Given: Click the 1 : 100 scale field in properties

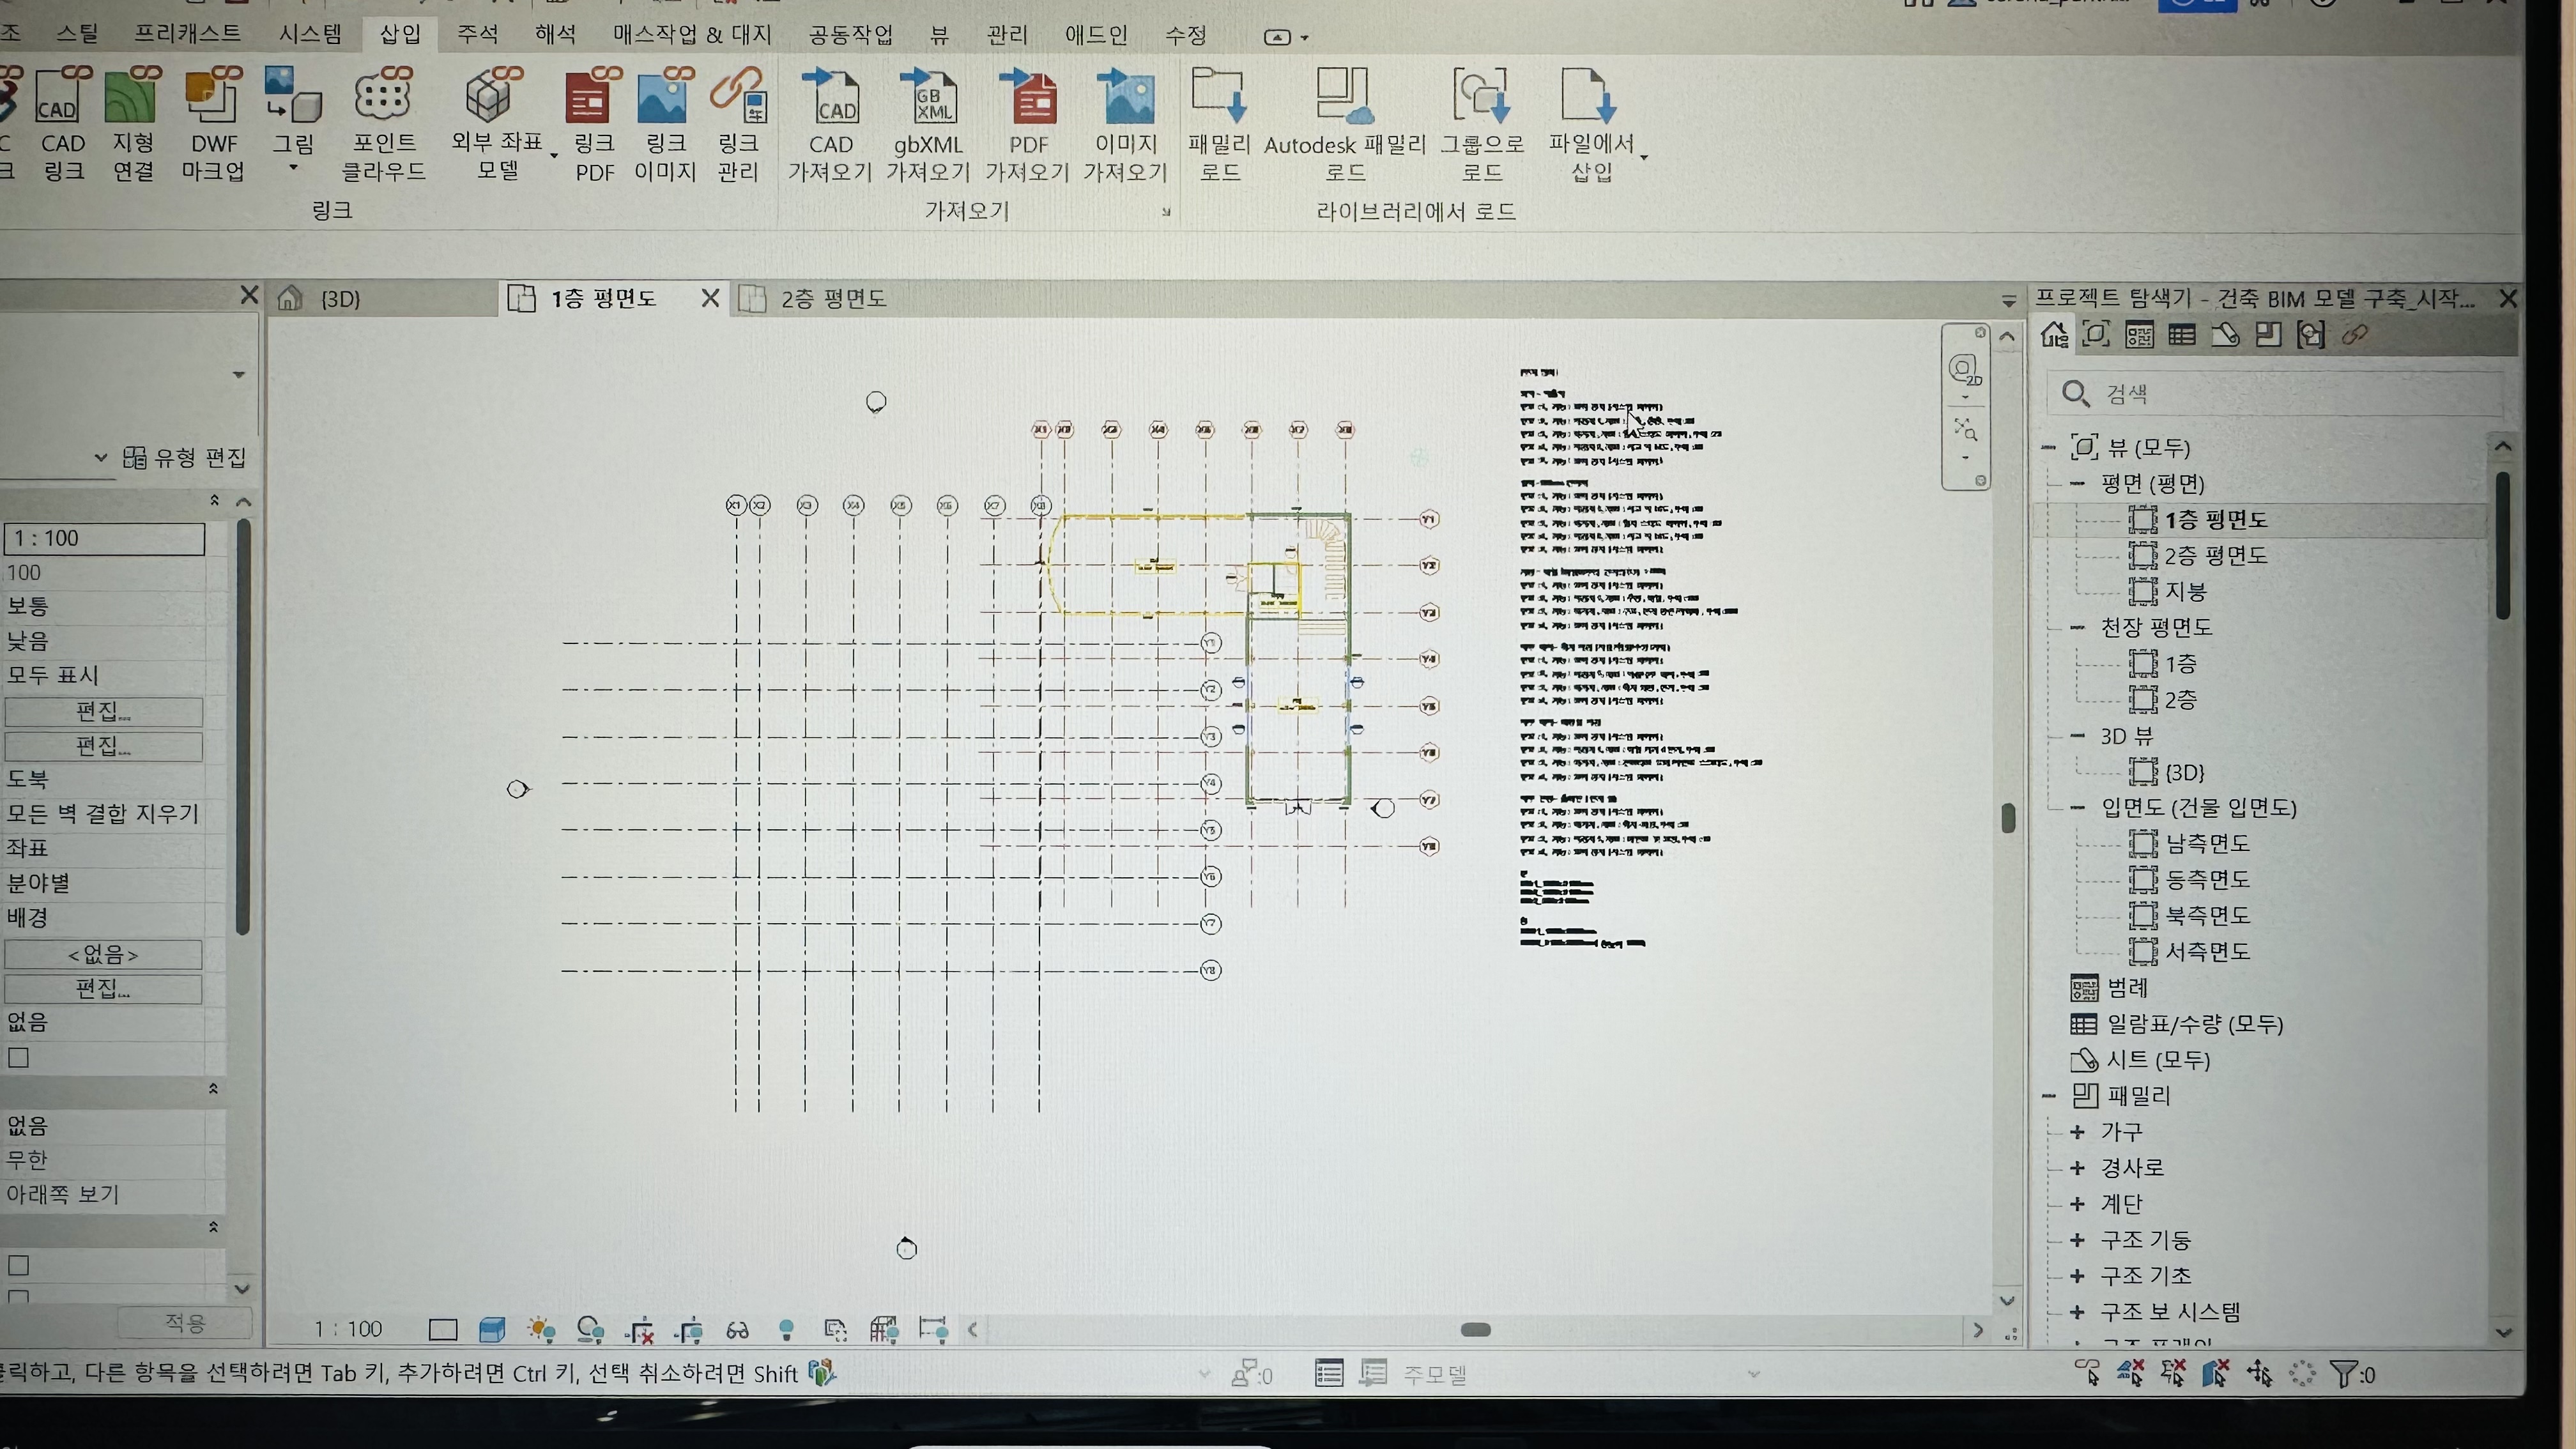Looking at the screenshot, I should pos(104,538).
